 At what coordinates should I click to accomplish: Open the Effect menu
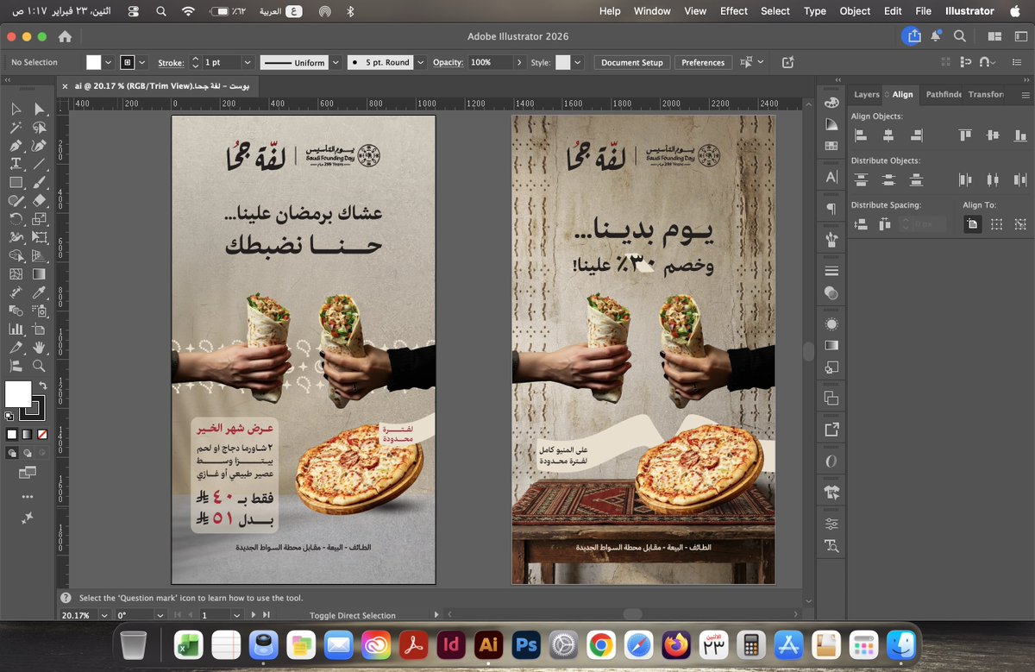(x=734, y=11)
